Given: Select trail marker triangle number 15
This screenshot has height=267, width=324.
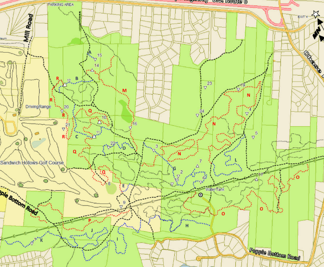Looking at the screenshot, I should 95,60.
